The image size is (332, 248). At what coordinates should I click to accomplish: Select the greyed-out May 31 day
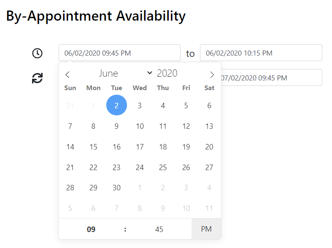(70, 106)
